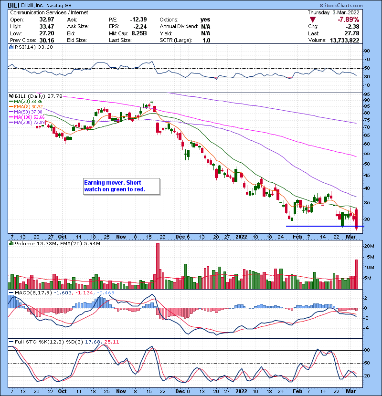This screenshot has width=382, height=396.
Task: Click the Bid Size: field label
Action: (x=77, y=41)
